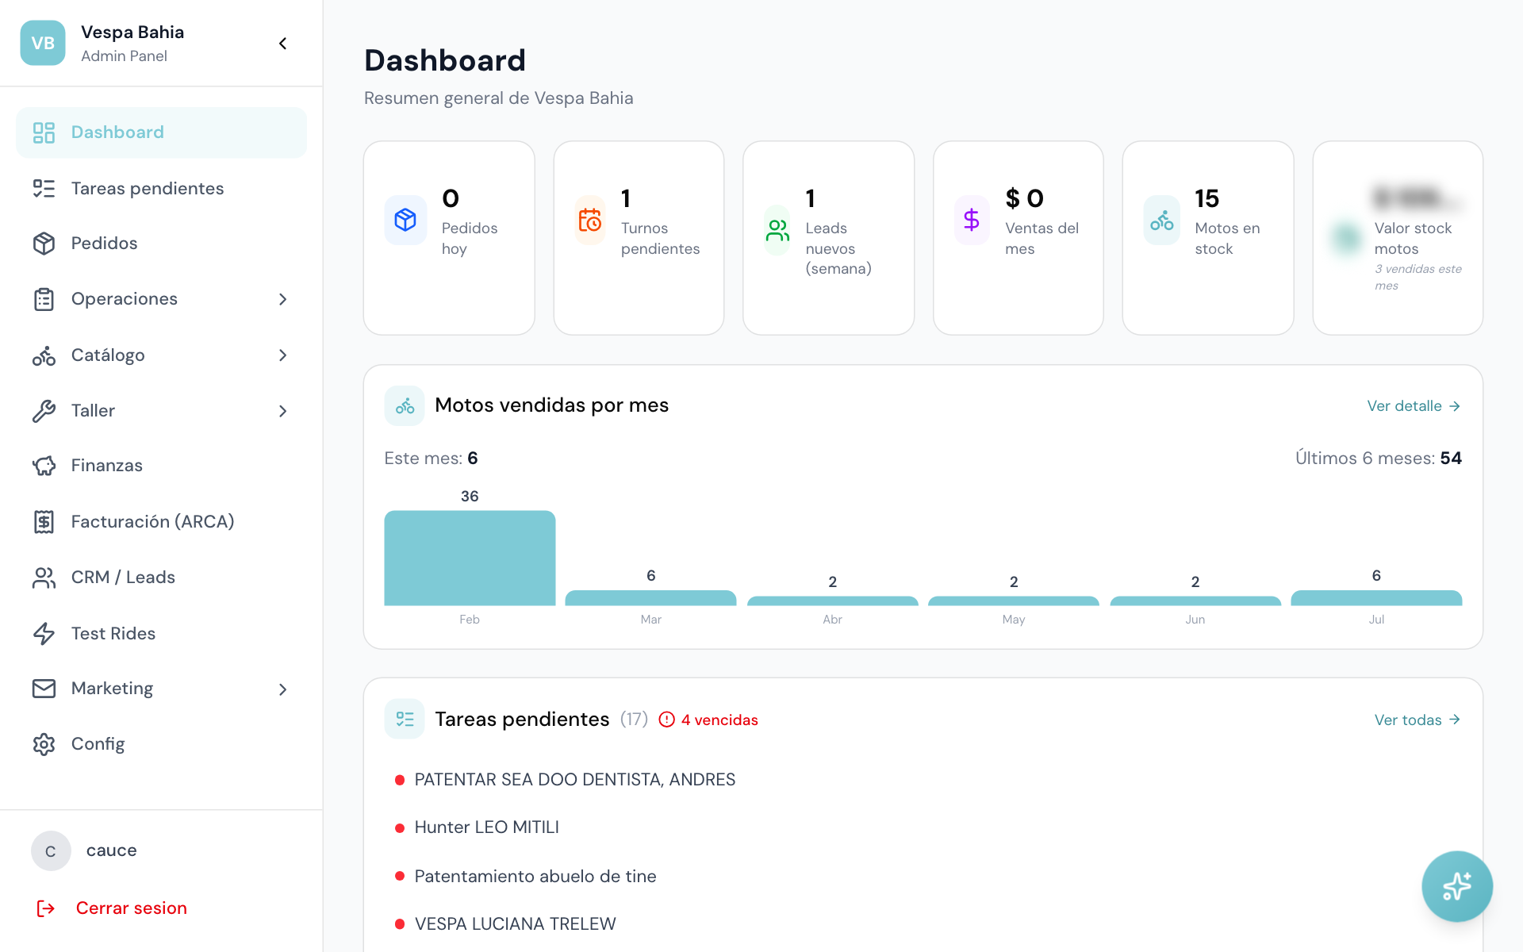Open task Hunter LEO MITILI
Viewport: 1523px width, 952px height.
click(x=486, y=827)
